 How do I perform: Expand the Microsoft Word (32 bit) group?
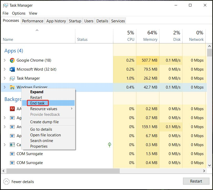(5, 69)
